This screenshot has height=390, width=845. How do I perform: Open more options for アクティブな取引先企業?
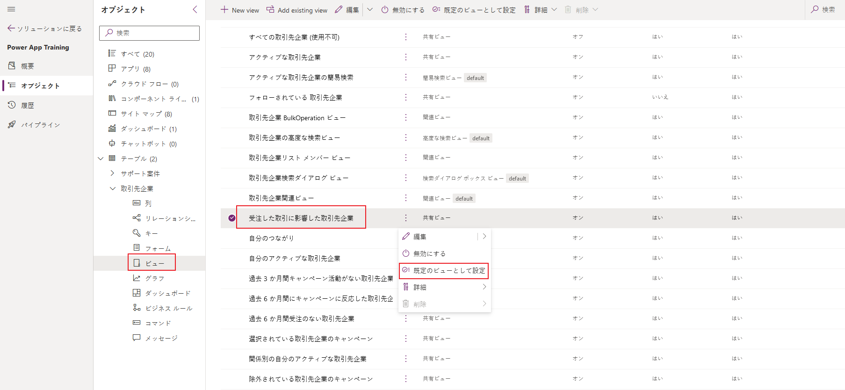405,57
